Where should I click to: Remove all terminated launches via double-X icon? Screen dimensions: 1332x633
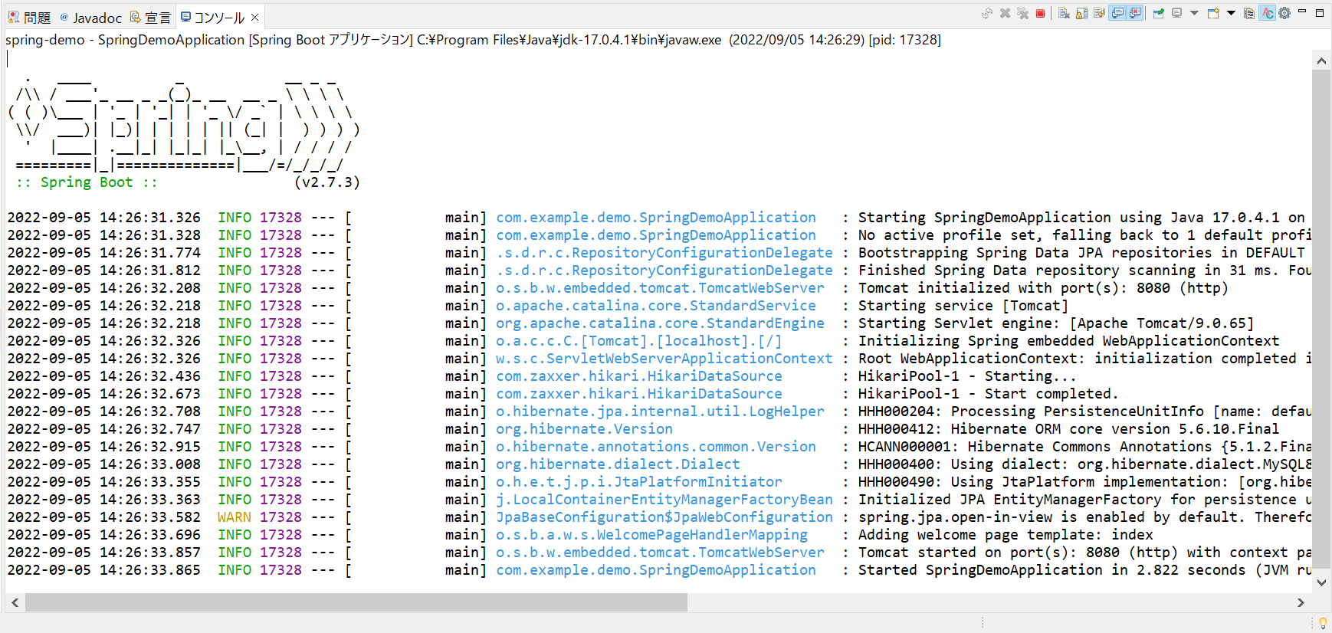pyautogui.click(x=1022, y=13)
